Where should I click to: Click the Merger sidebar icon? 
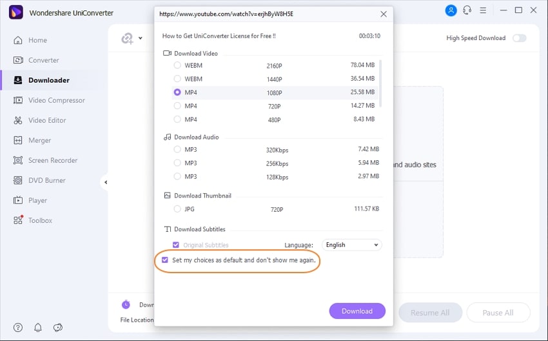[x=18, y=140]
